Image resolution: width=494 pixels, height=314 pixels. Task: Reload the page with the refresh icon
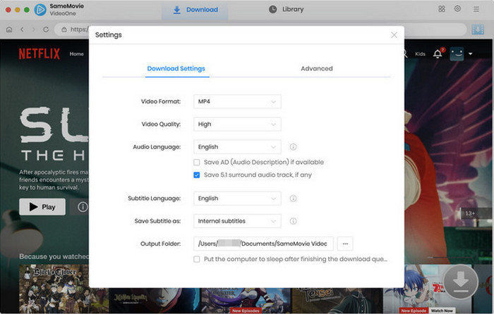click(x=46, y=30)
